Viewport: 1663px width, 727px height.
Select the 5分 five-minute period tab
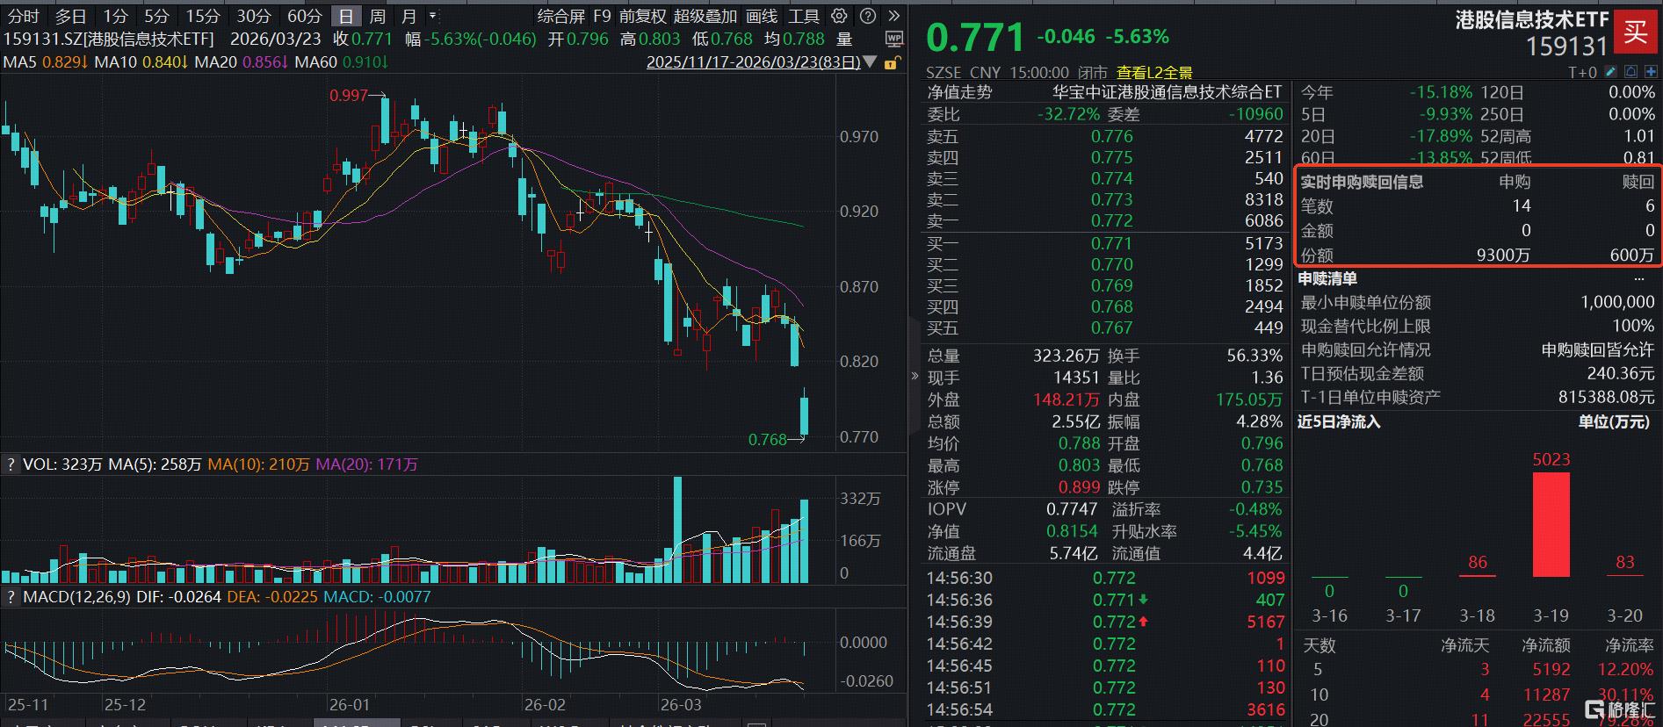[157, 16]
